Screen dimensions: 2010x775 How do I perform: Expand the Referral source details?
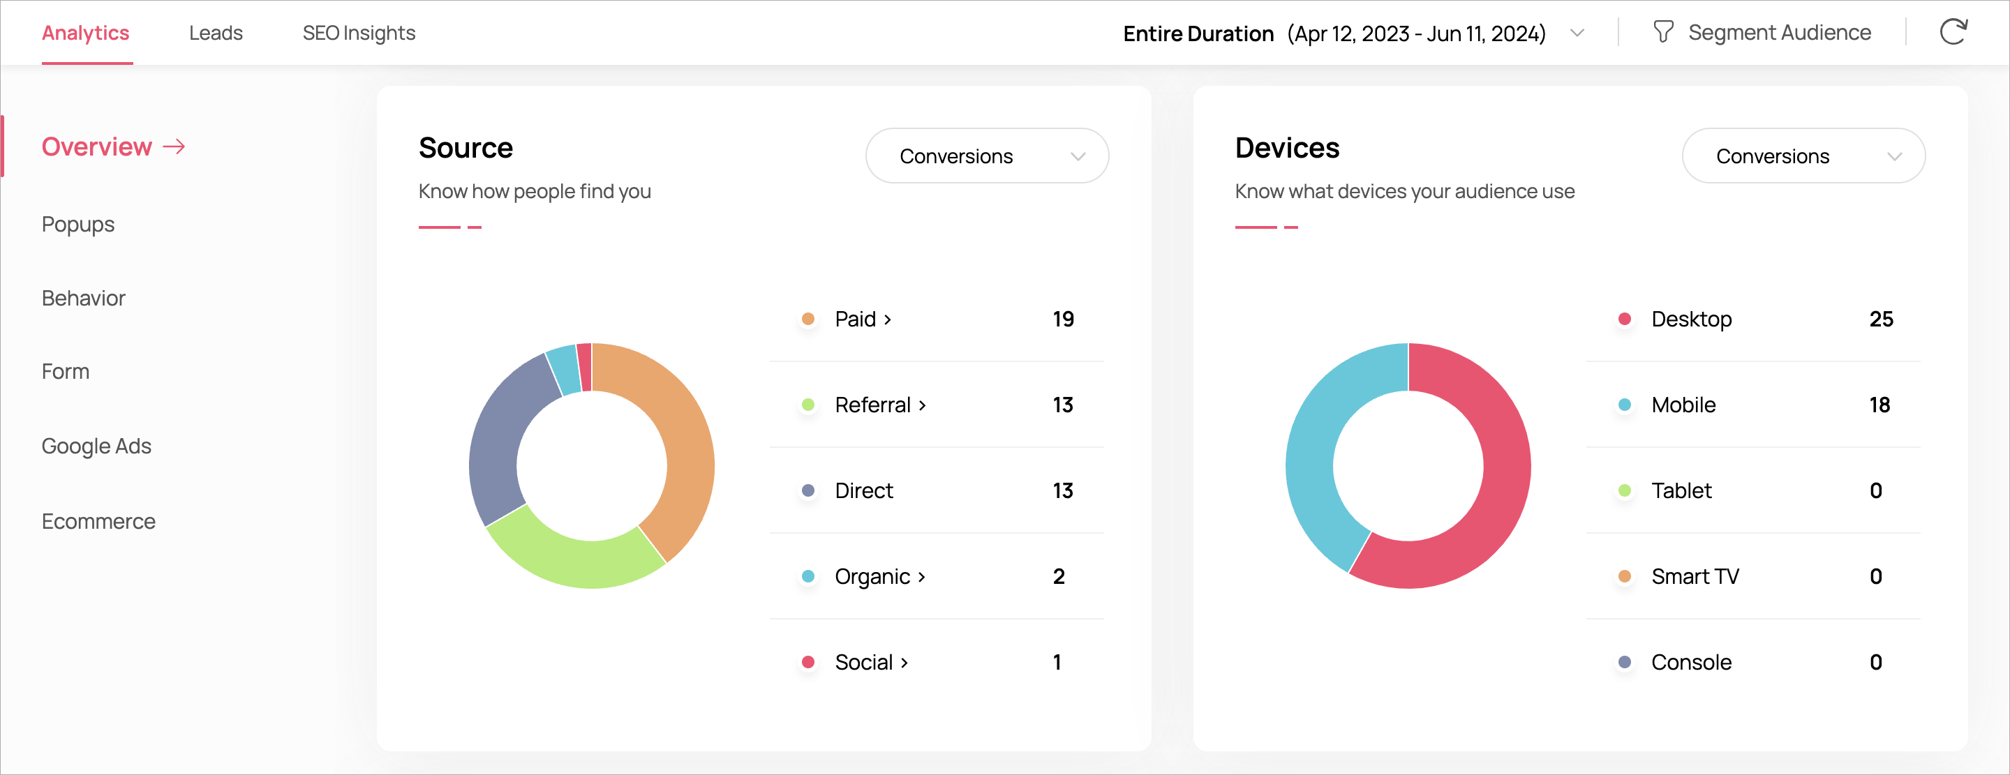pyautogui.click(x=922, y=405)
